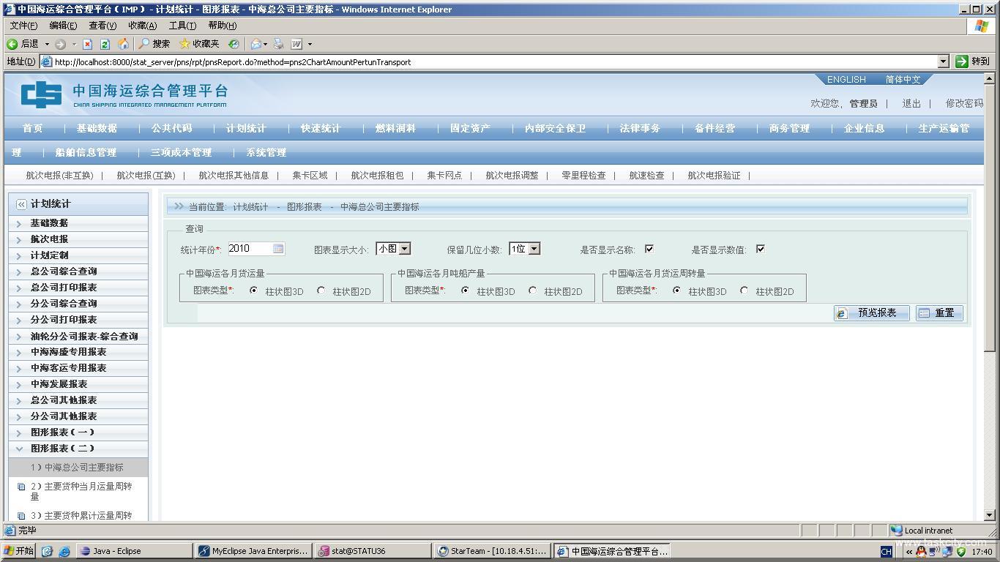
Task: Click the Mail icon in IE toolbar
Action: pos(255,44)
